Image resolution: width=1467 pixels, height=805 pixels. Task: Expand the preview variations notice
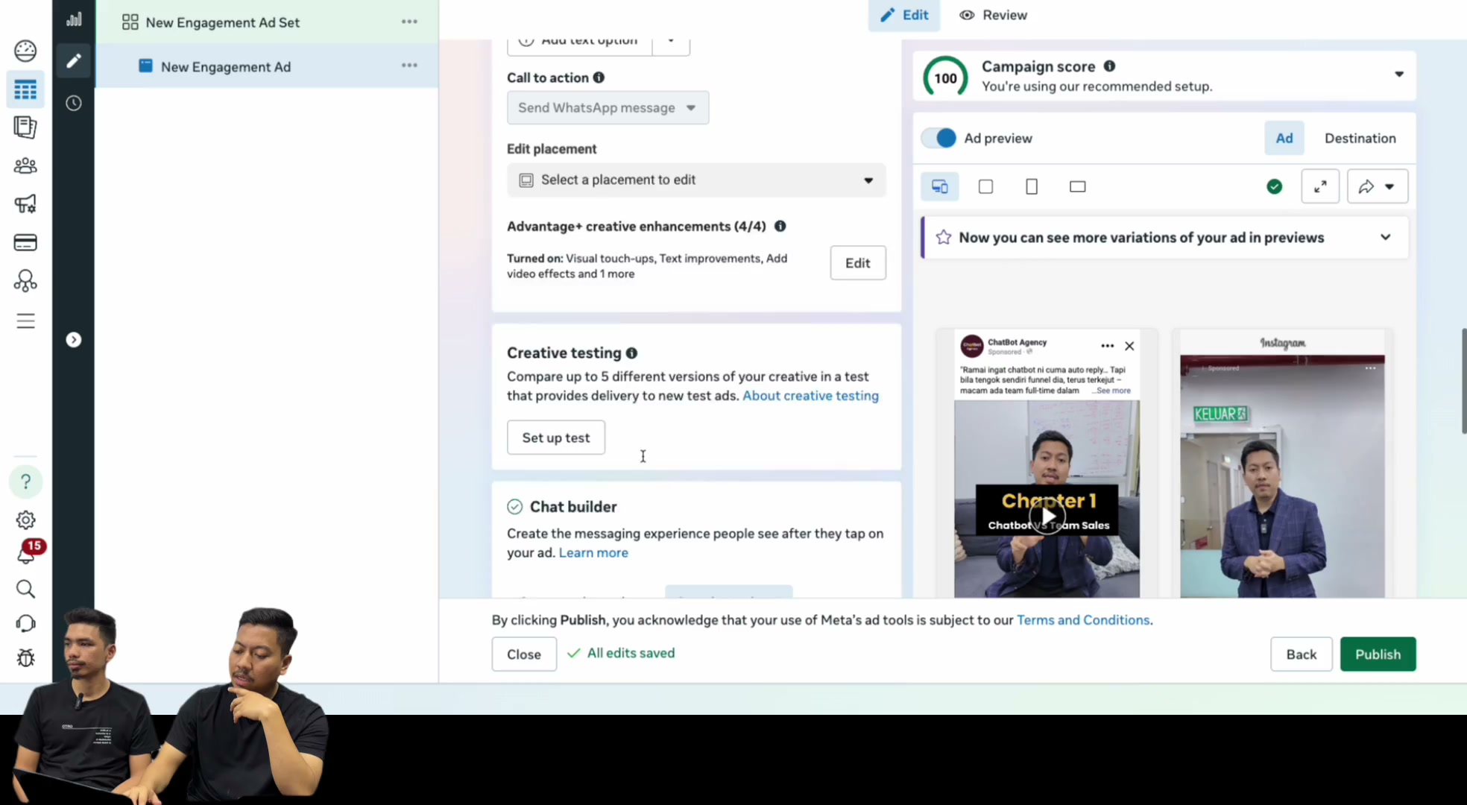pyautogui.click(x=1385, y=237)
